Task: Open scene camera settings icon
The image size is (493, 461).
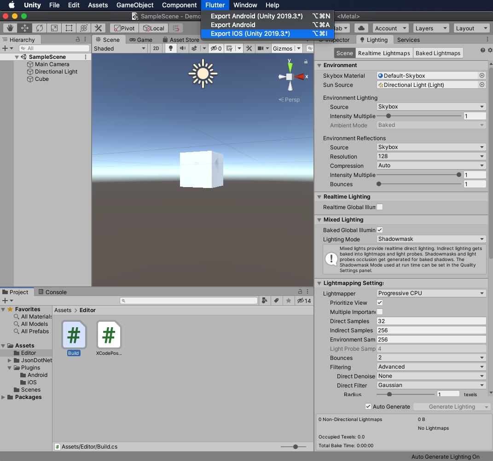Action: (x=261, y=48)
